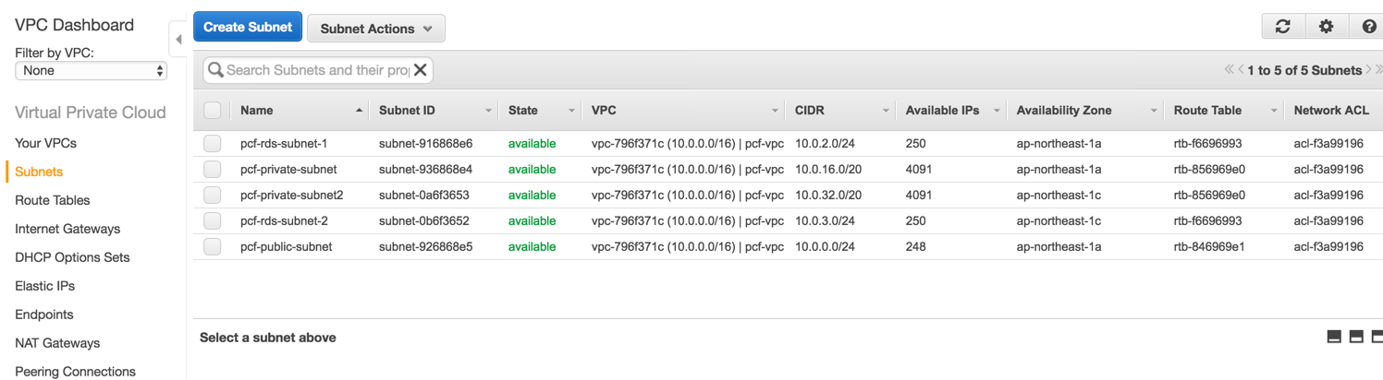The image size is (1383, 380).
Task: Clear the search box with X icon
Action: pyautogui.click(x=420, y=70)
